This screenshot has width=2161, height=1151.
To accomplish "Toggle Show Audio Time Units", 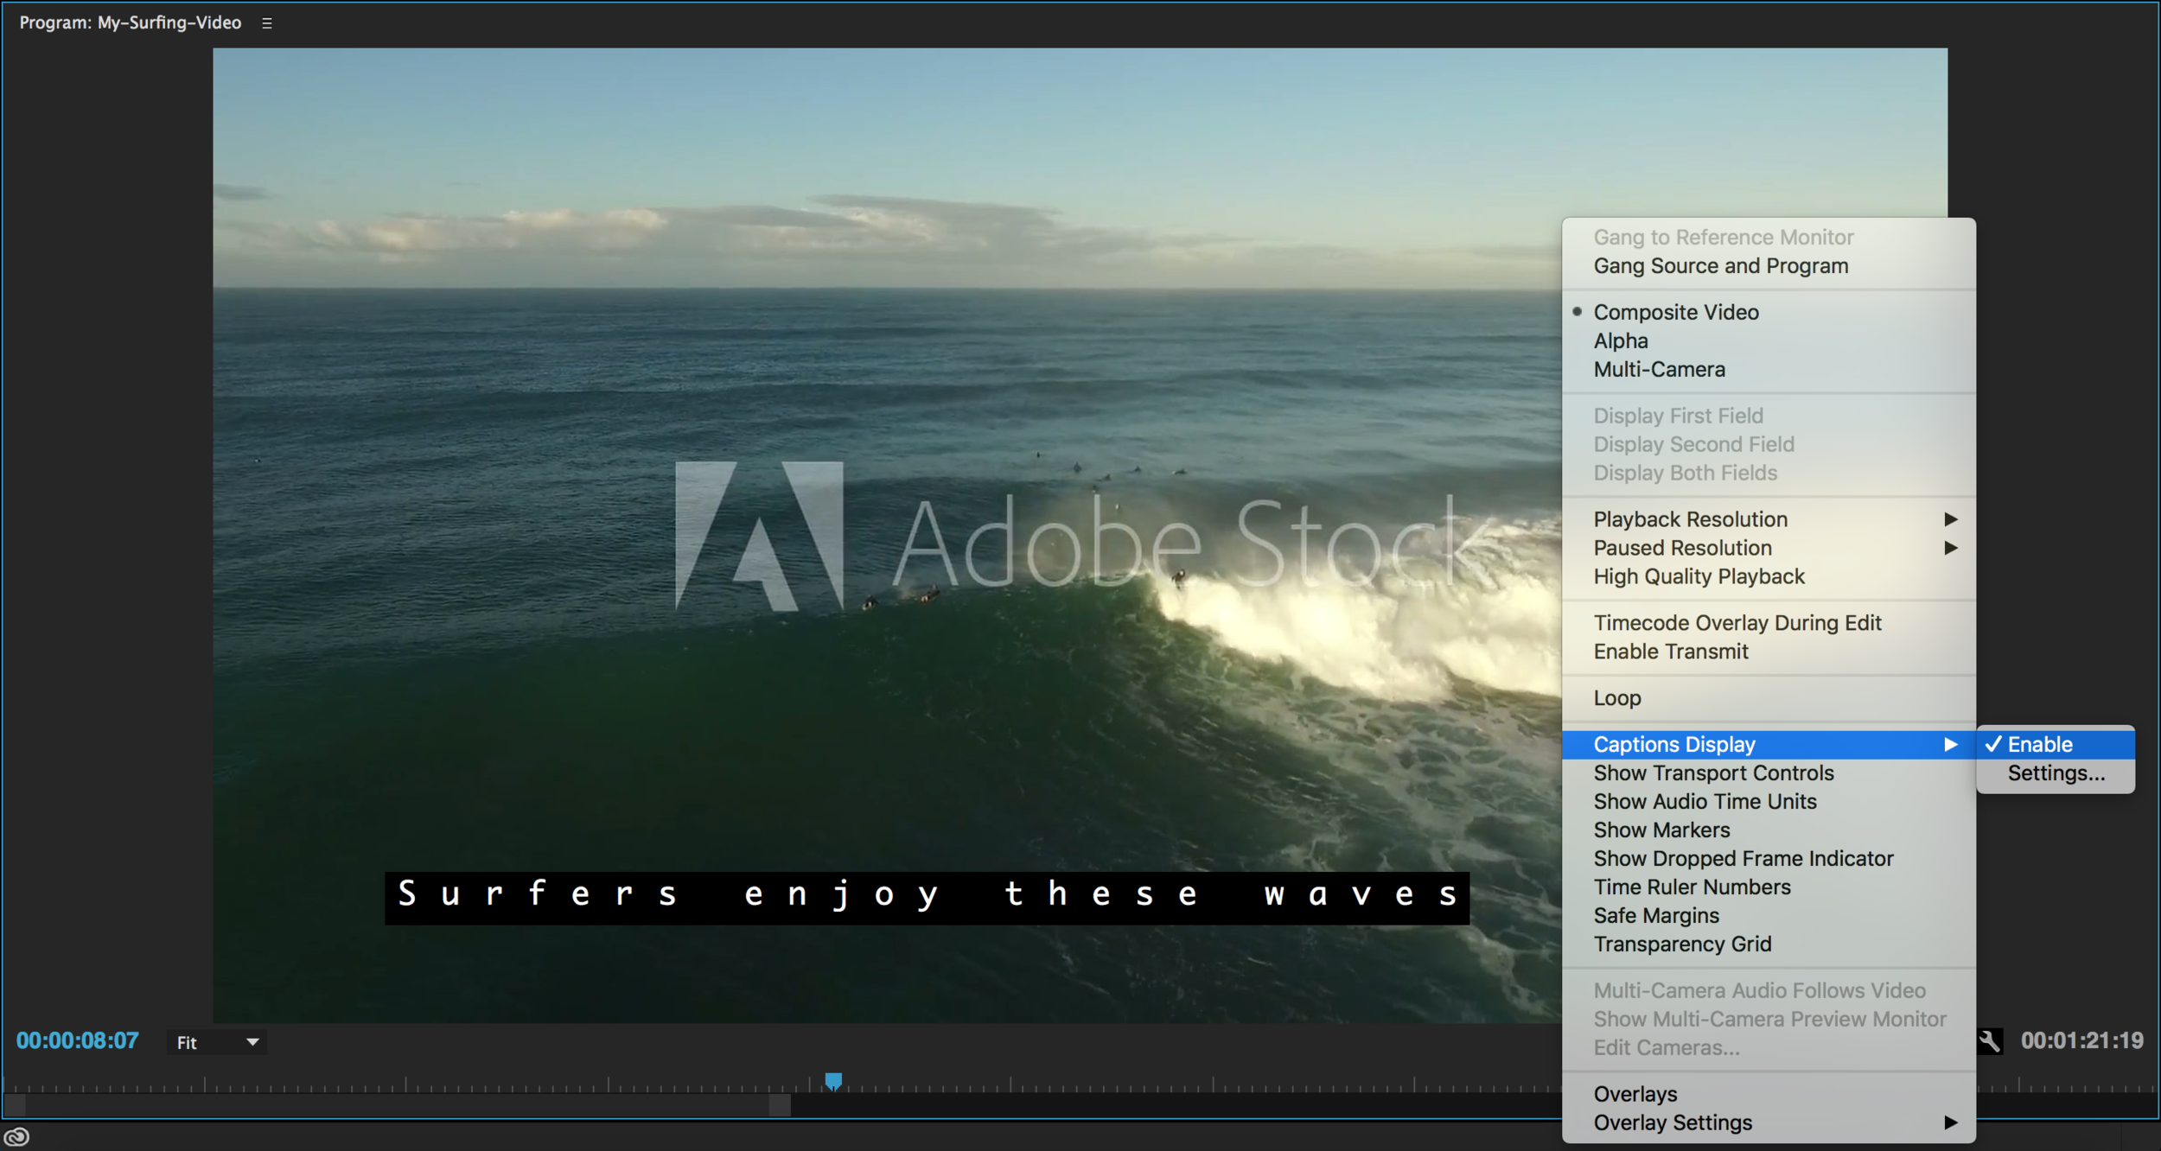I will pos(1769,802).
